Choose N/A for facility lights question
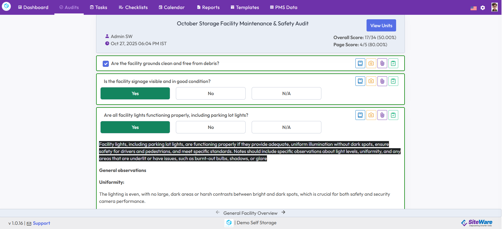Image resolution: width=502 pixels, height=229 pixels. (x=286, y=127)
